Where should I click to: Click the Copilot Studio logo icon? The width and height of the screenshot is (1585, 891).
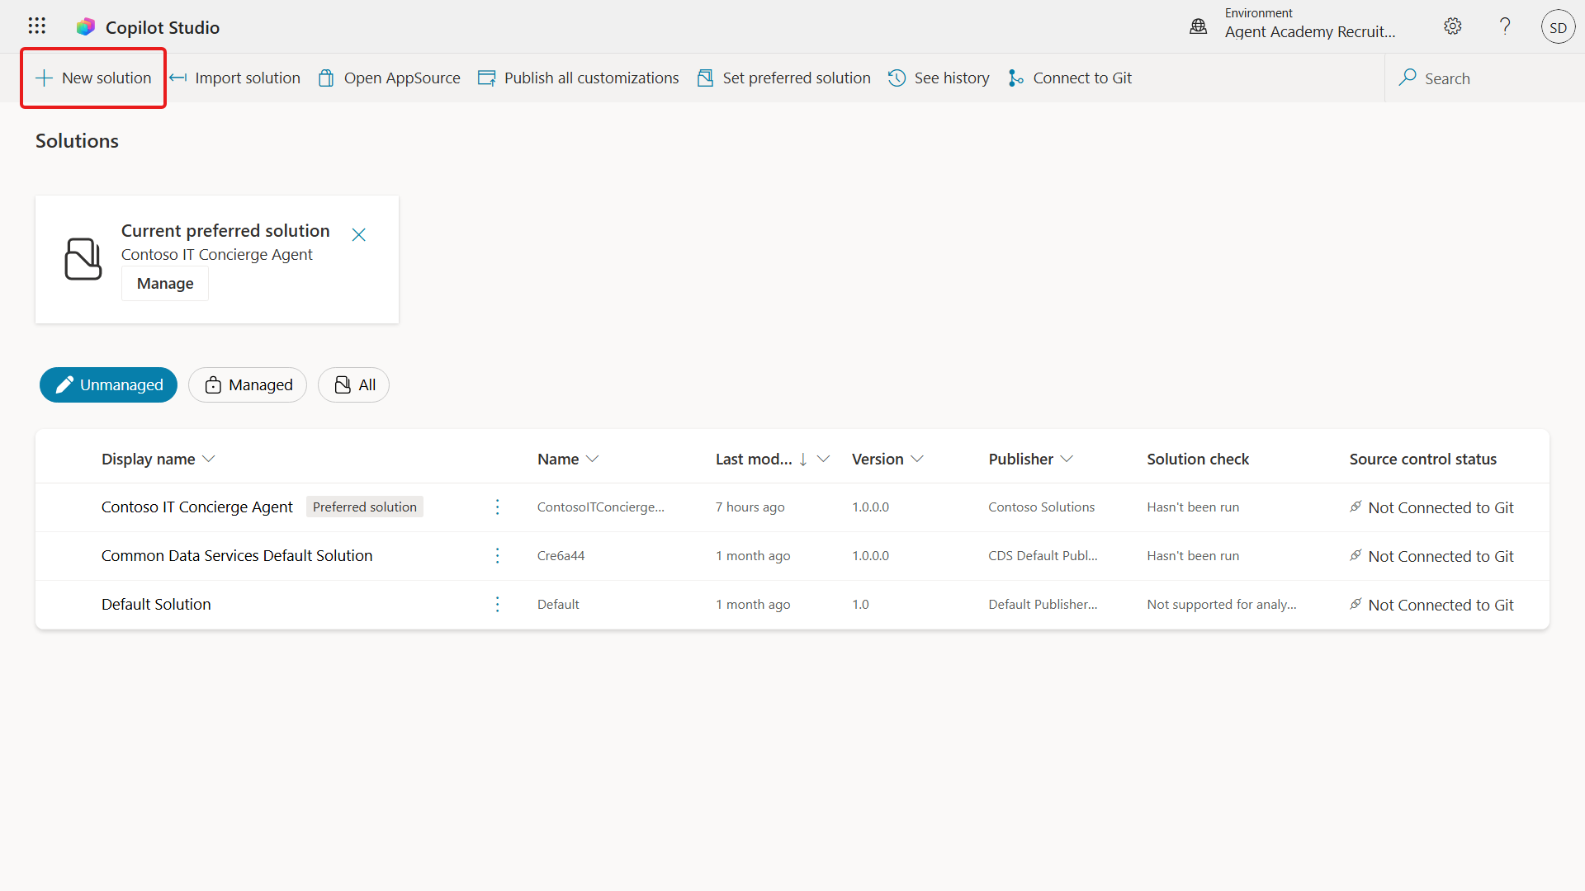86,27
